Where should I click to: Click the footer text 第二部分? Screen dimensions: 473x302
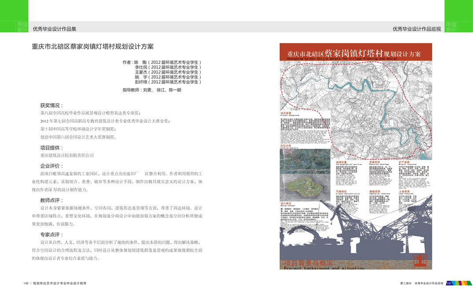(406, 283)
